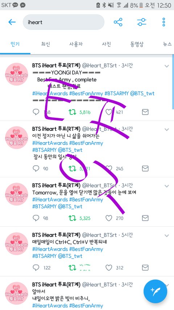The width and height of the screenshot is (174, 310).
Task: Switch to the 사용자 tab
Action: point(76,44)
